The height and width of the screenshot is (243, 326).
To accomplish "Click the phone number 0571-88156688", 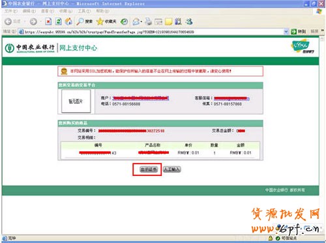I will (126, 104).
